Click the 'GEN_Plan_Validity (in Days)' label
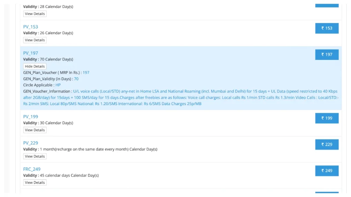 click(47, 79)
